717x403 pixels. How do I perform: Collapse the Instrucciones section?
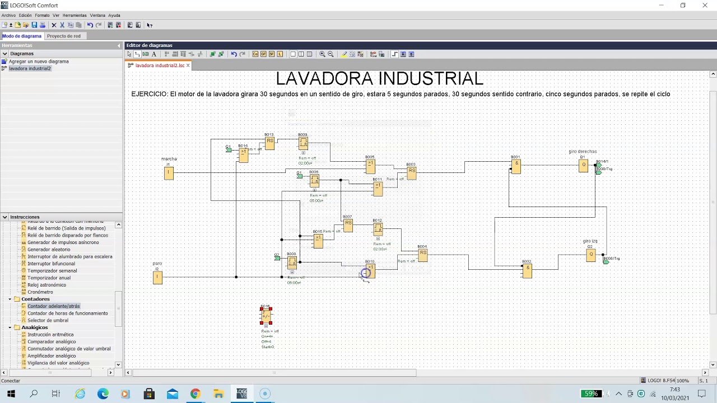click(x=4, y=217)
